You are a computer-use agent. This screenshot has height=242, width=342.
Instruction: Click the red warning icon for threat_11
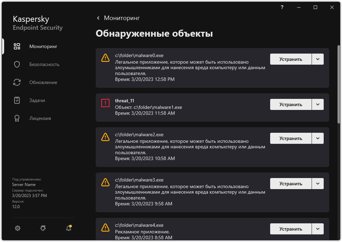105,103
